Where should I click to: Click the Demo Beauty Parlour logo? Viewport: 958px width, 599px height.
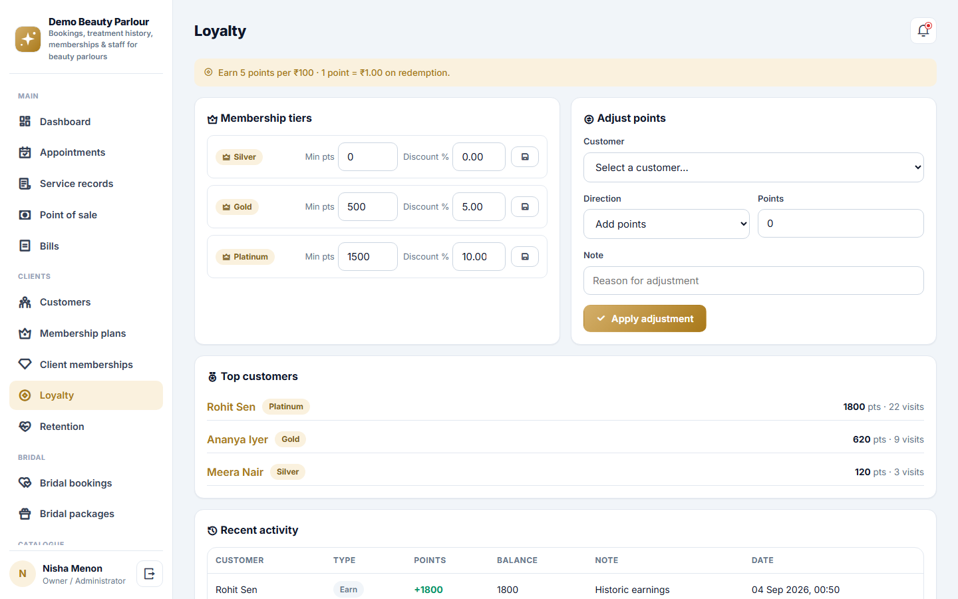click(x=28, y=39)
